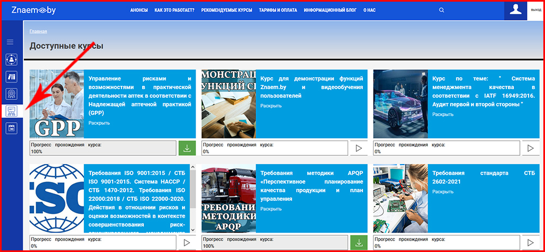Open Информационный блог
This screenshot has height=252, width=545.
pos(330,10)
